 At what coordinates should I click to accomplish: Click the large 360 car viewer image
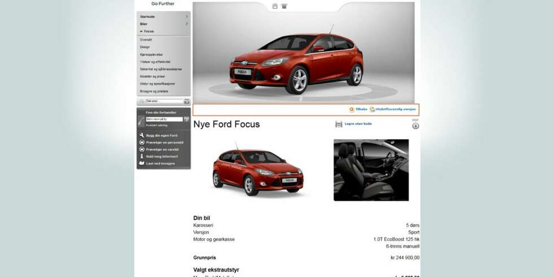pyautogui.click(x=304, y=53)
